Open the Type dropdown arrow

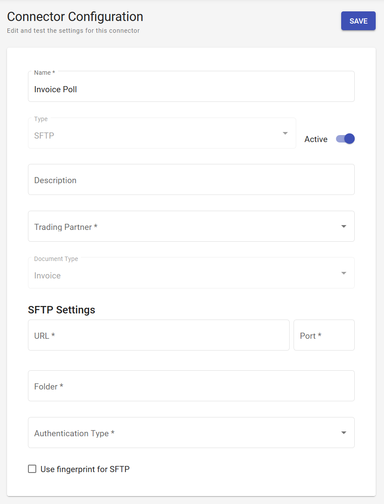[285, 133]
